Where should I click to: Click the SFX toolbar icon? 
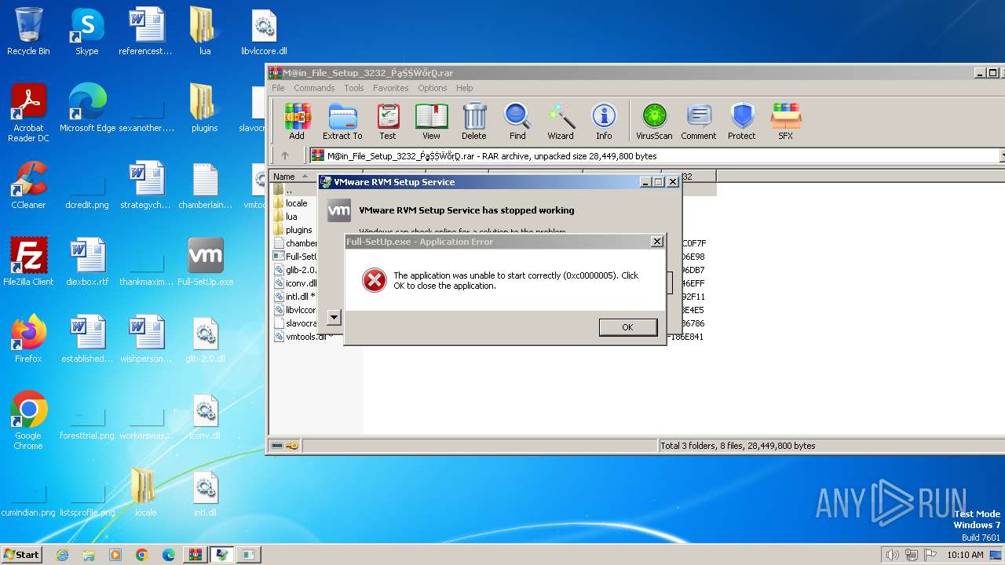coord(786,122)
